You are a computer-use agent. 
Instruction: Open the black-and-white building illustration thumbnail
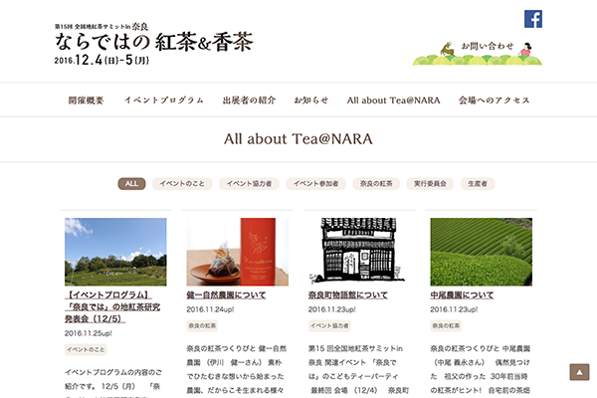(359, 252)
